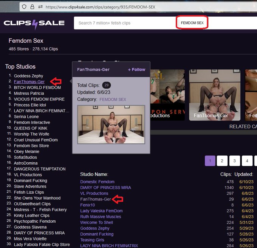
Task: Open Goddess Slavena studio
Action: 30,227
